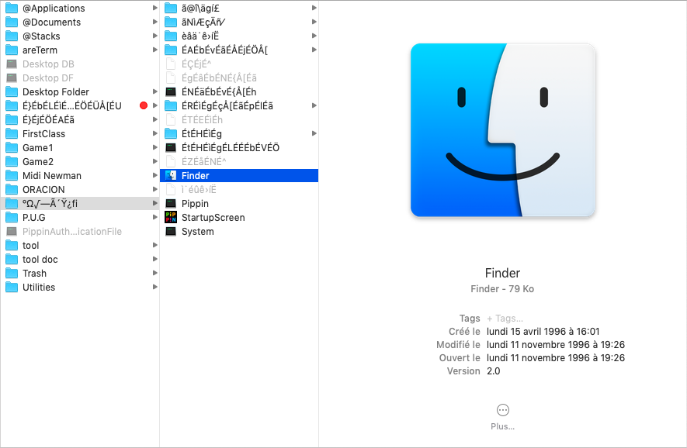Expand the Midi Newman folder arrow
This screenshot has height=448, width=687.
154,175
